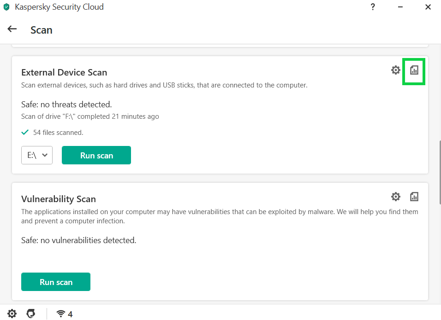Click the vertical scrollbar thumb

tap(440, 172)
